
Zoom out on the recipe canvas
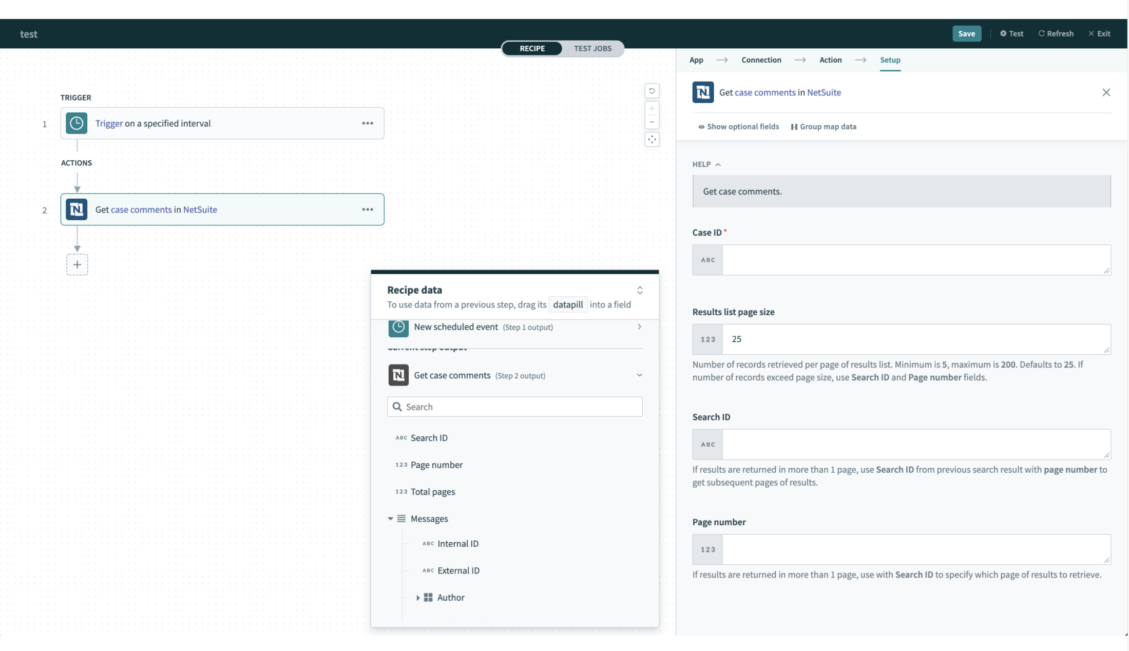tap(652, 122)
